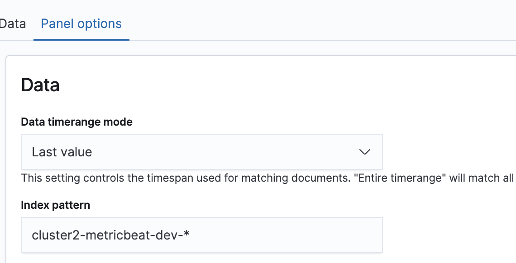The width and height of the screenshot is (516, 263).
Task: Open the Data timerange mode dropdown
Action: click(x=201, y=152)
